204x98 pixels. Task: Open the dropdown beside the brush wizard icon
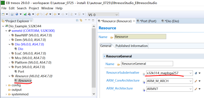50,14
